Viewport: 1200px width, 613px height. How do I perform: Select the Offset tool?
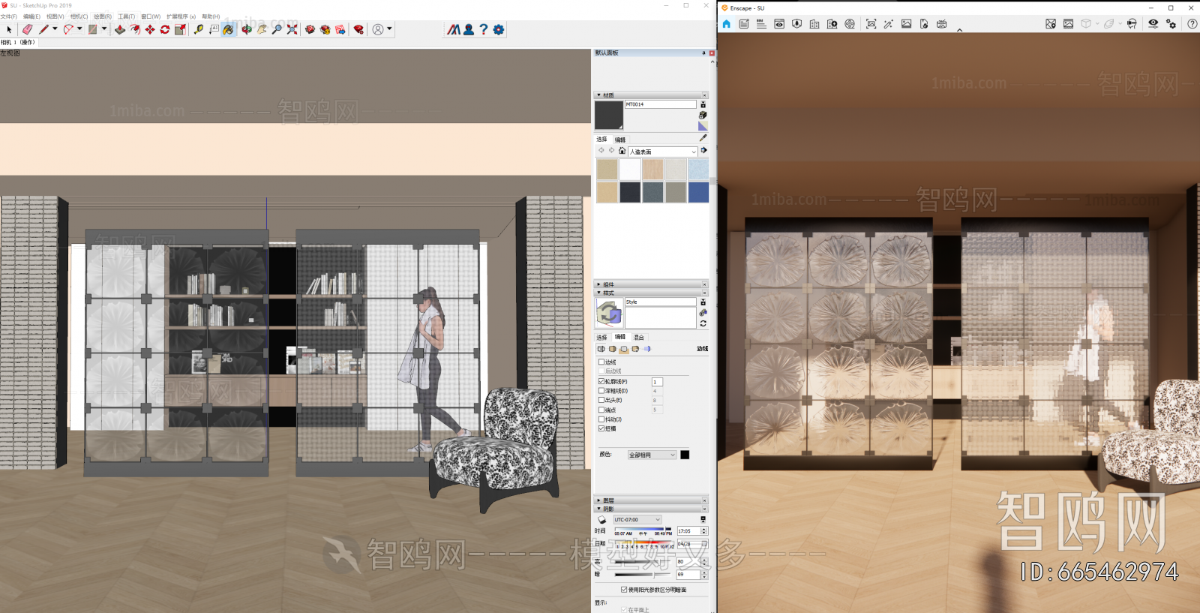point(135,29)
